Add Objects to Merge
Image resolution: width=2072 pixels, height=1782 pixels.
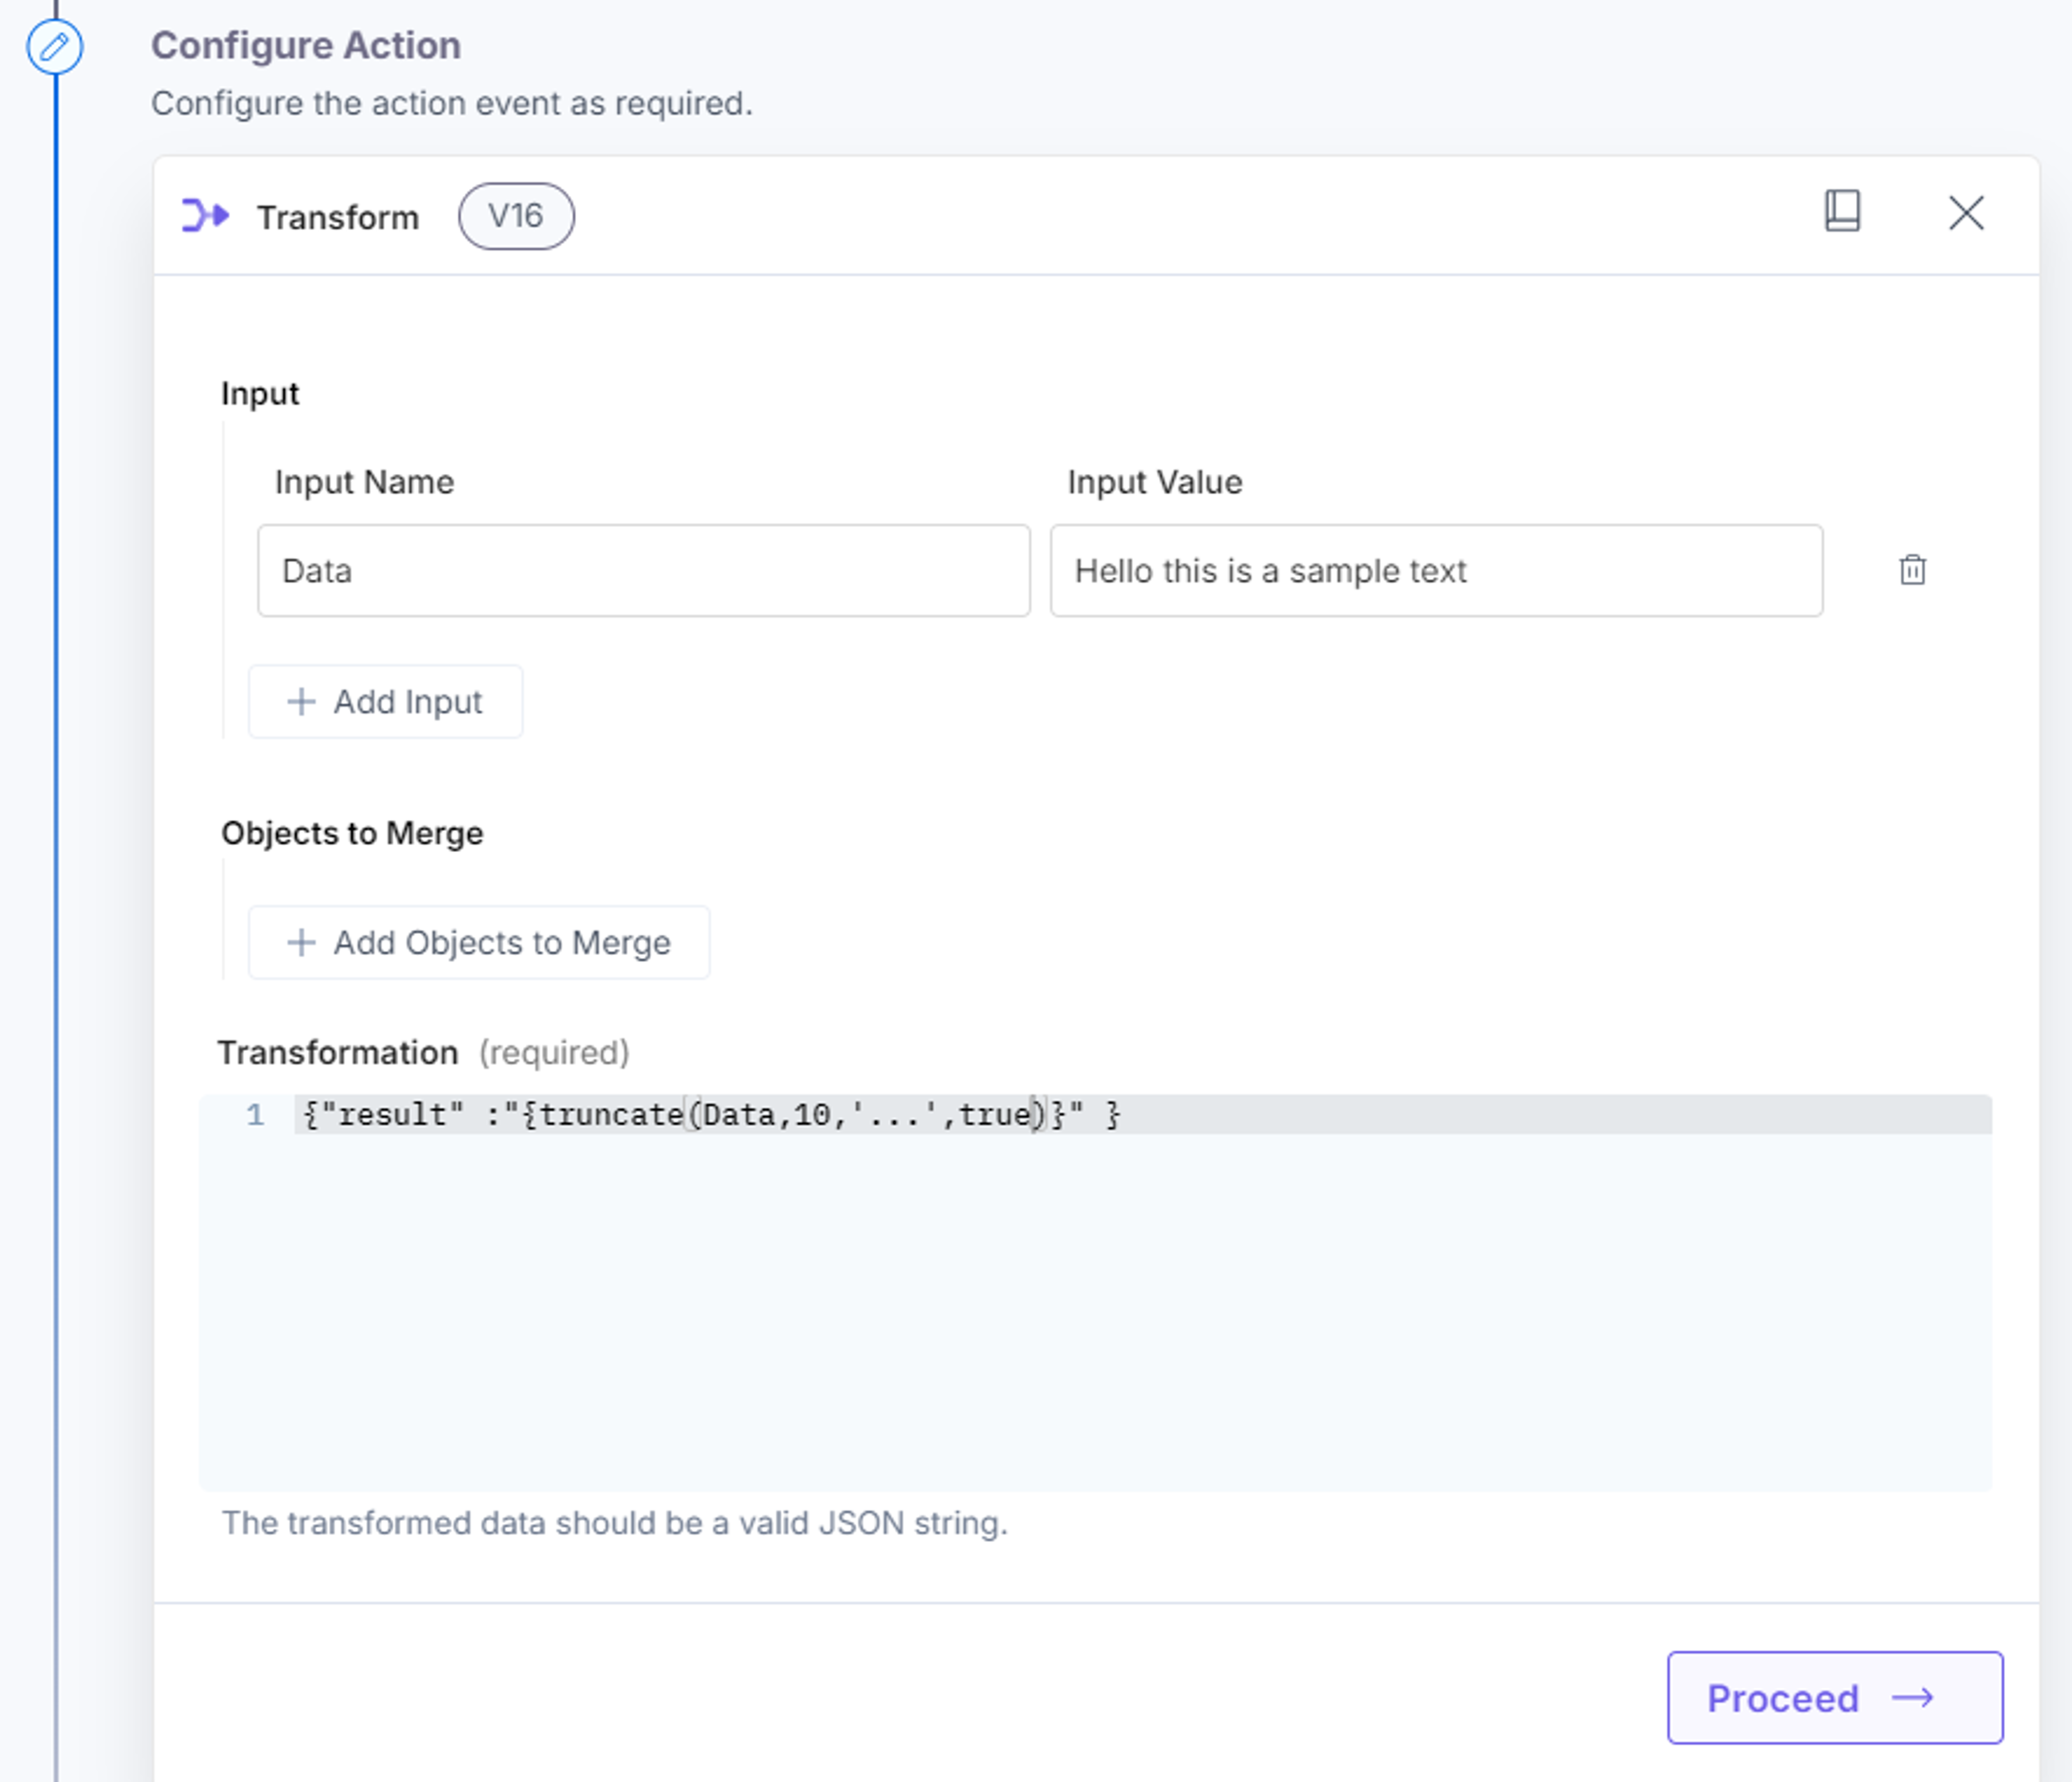[x=479, y=943]
